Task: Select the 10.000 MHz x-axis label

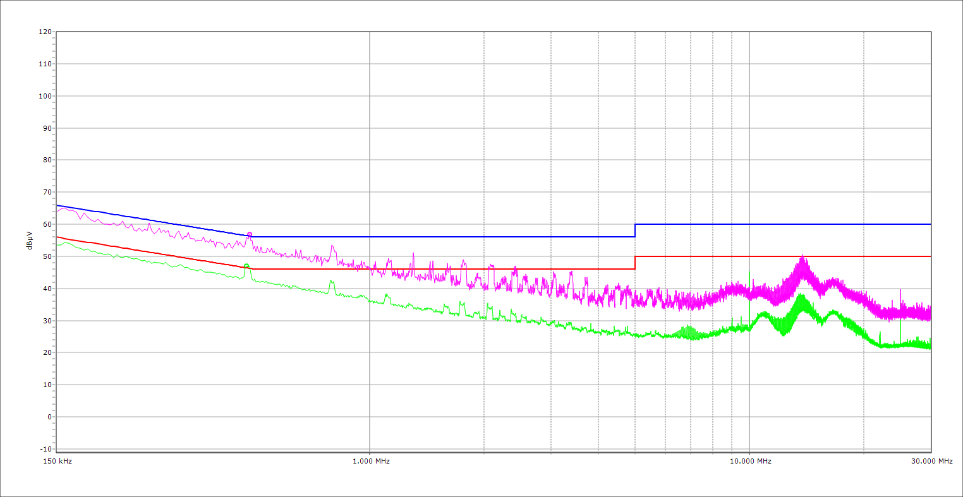Action: click(751, 461)
